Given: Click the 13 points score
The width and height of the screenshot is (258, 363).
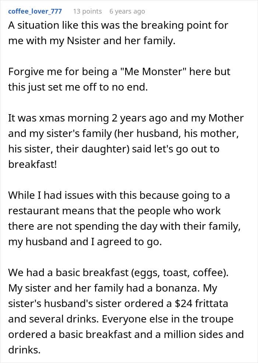Looking at the screenshot, I should [x=87, y=11].
